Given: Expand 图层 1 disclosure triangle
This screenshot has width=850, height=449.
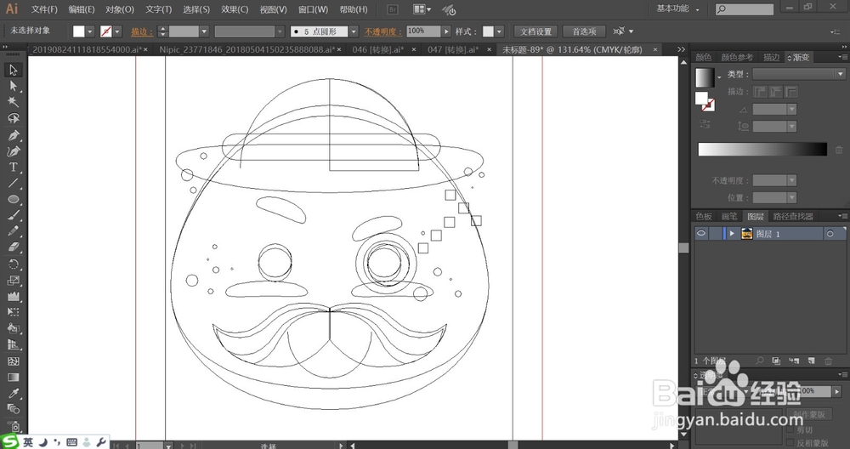Looking at the screenshot, I should [732, 233].
